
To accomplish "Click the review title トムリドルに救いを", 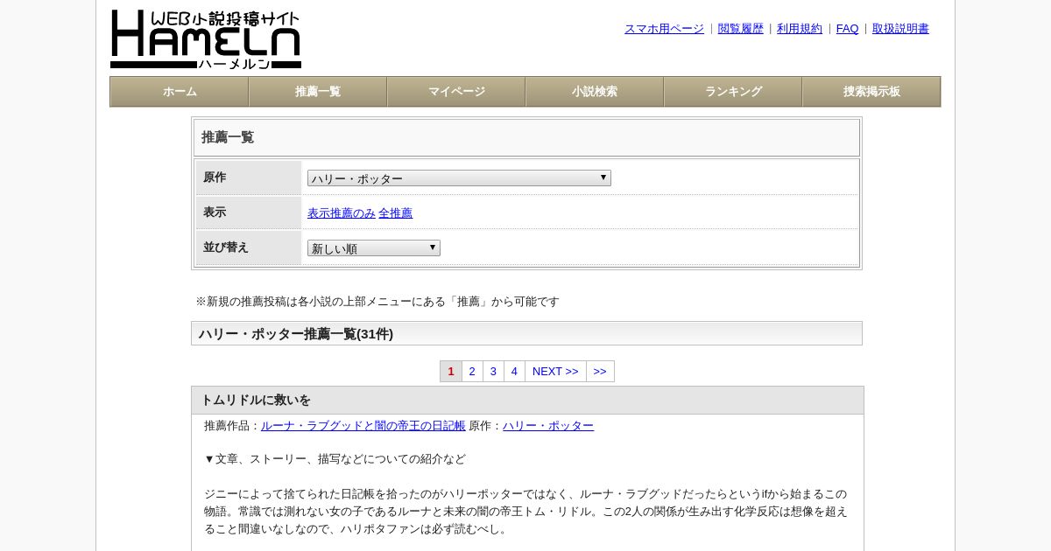I will [256, 401].
